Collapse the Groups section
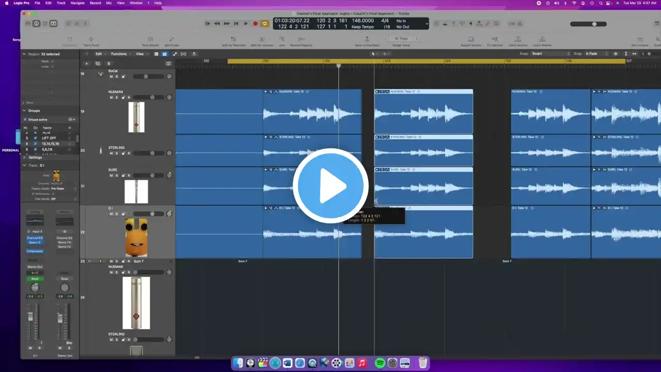661x372 pixels. pyautogui.click(x=24, y=111)
